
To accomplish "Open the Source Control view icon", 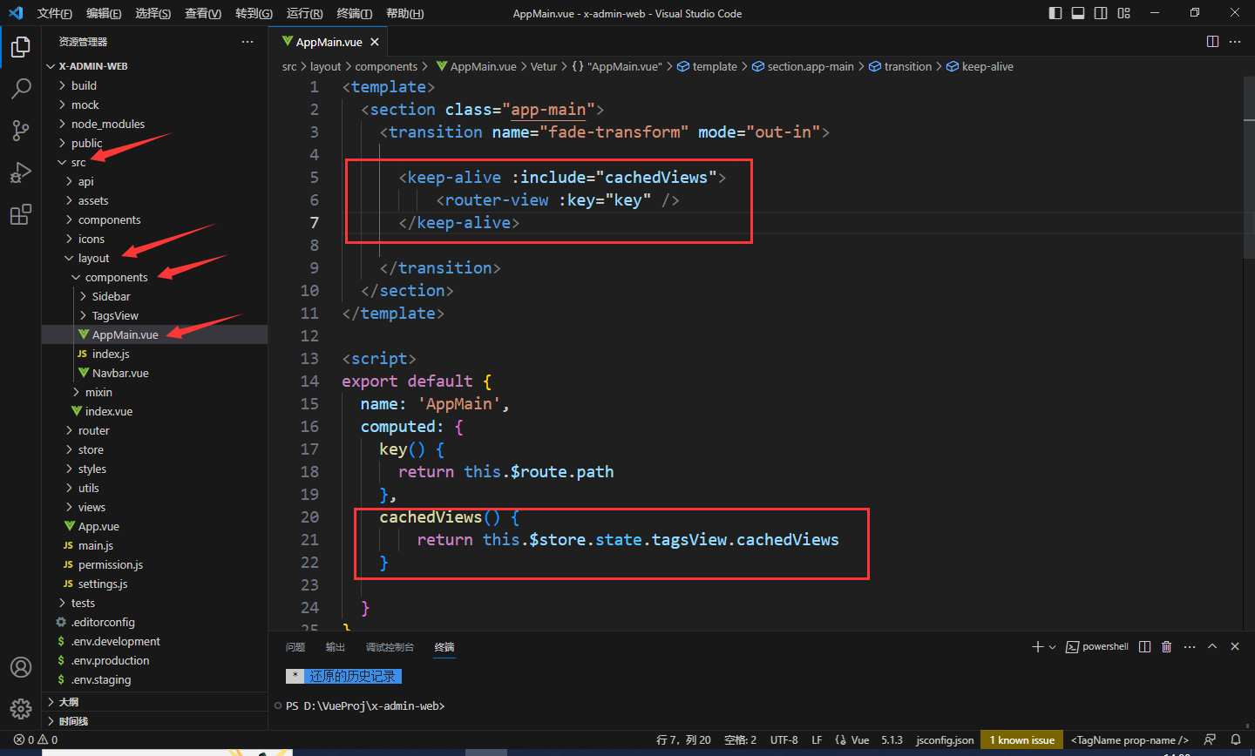I will click(21, 131).
